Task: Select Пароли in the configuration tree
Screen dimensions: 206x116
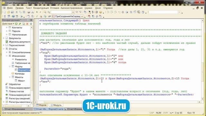Action: (16, 31)
